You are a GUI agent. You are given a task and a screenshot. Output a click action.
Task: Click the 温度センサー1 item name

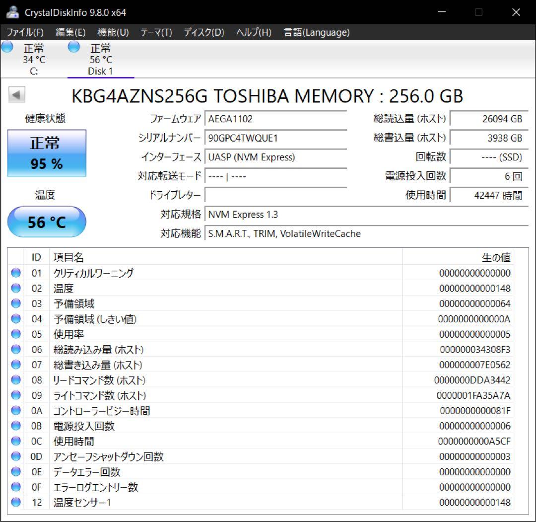(x=82, y=502)
